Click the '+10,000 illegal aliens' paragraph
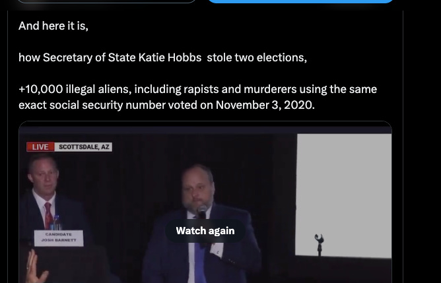 tap(197, 97)
